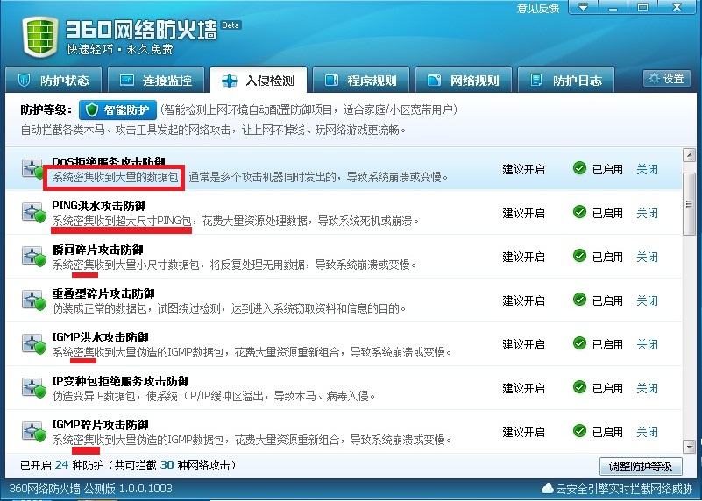Click the IGMP洪水攻击防御 row icon
Screen dimensions: 702x501
point(34,344)
